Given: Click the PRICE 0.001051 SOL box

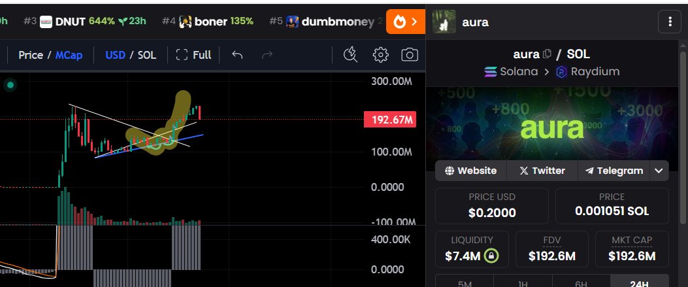Looking at the screenshot, I should pos(612,206).
